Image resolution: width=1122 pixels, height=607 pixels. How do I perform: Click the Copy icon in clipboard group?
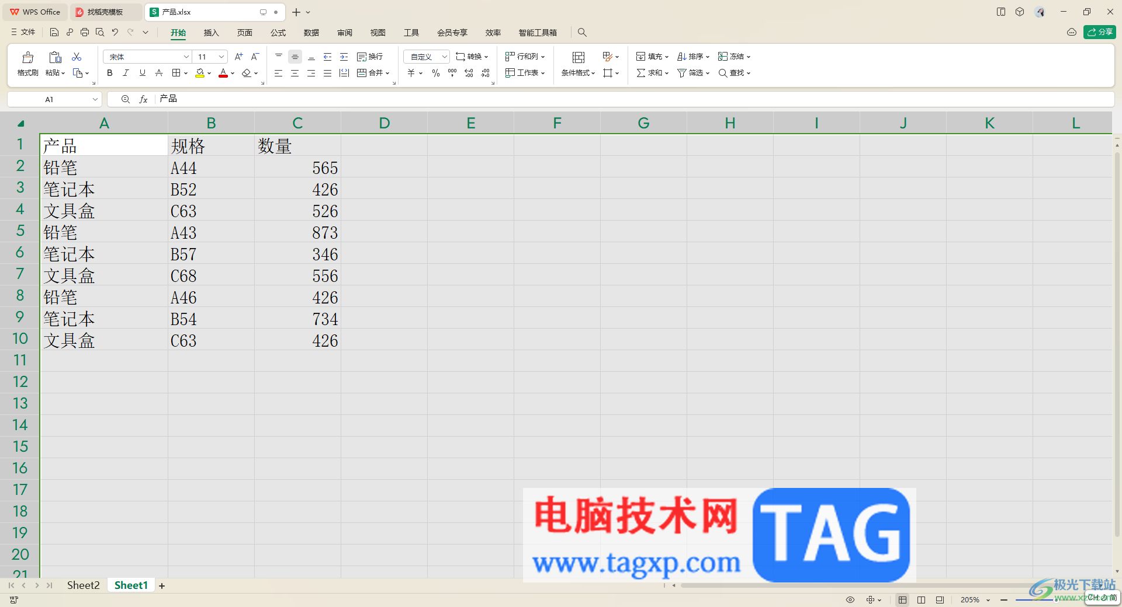click(x=78, y=73)
